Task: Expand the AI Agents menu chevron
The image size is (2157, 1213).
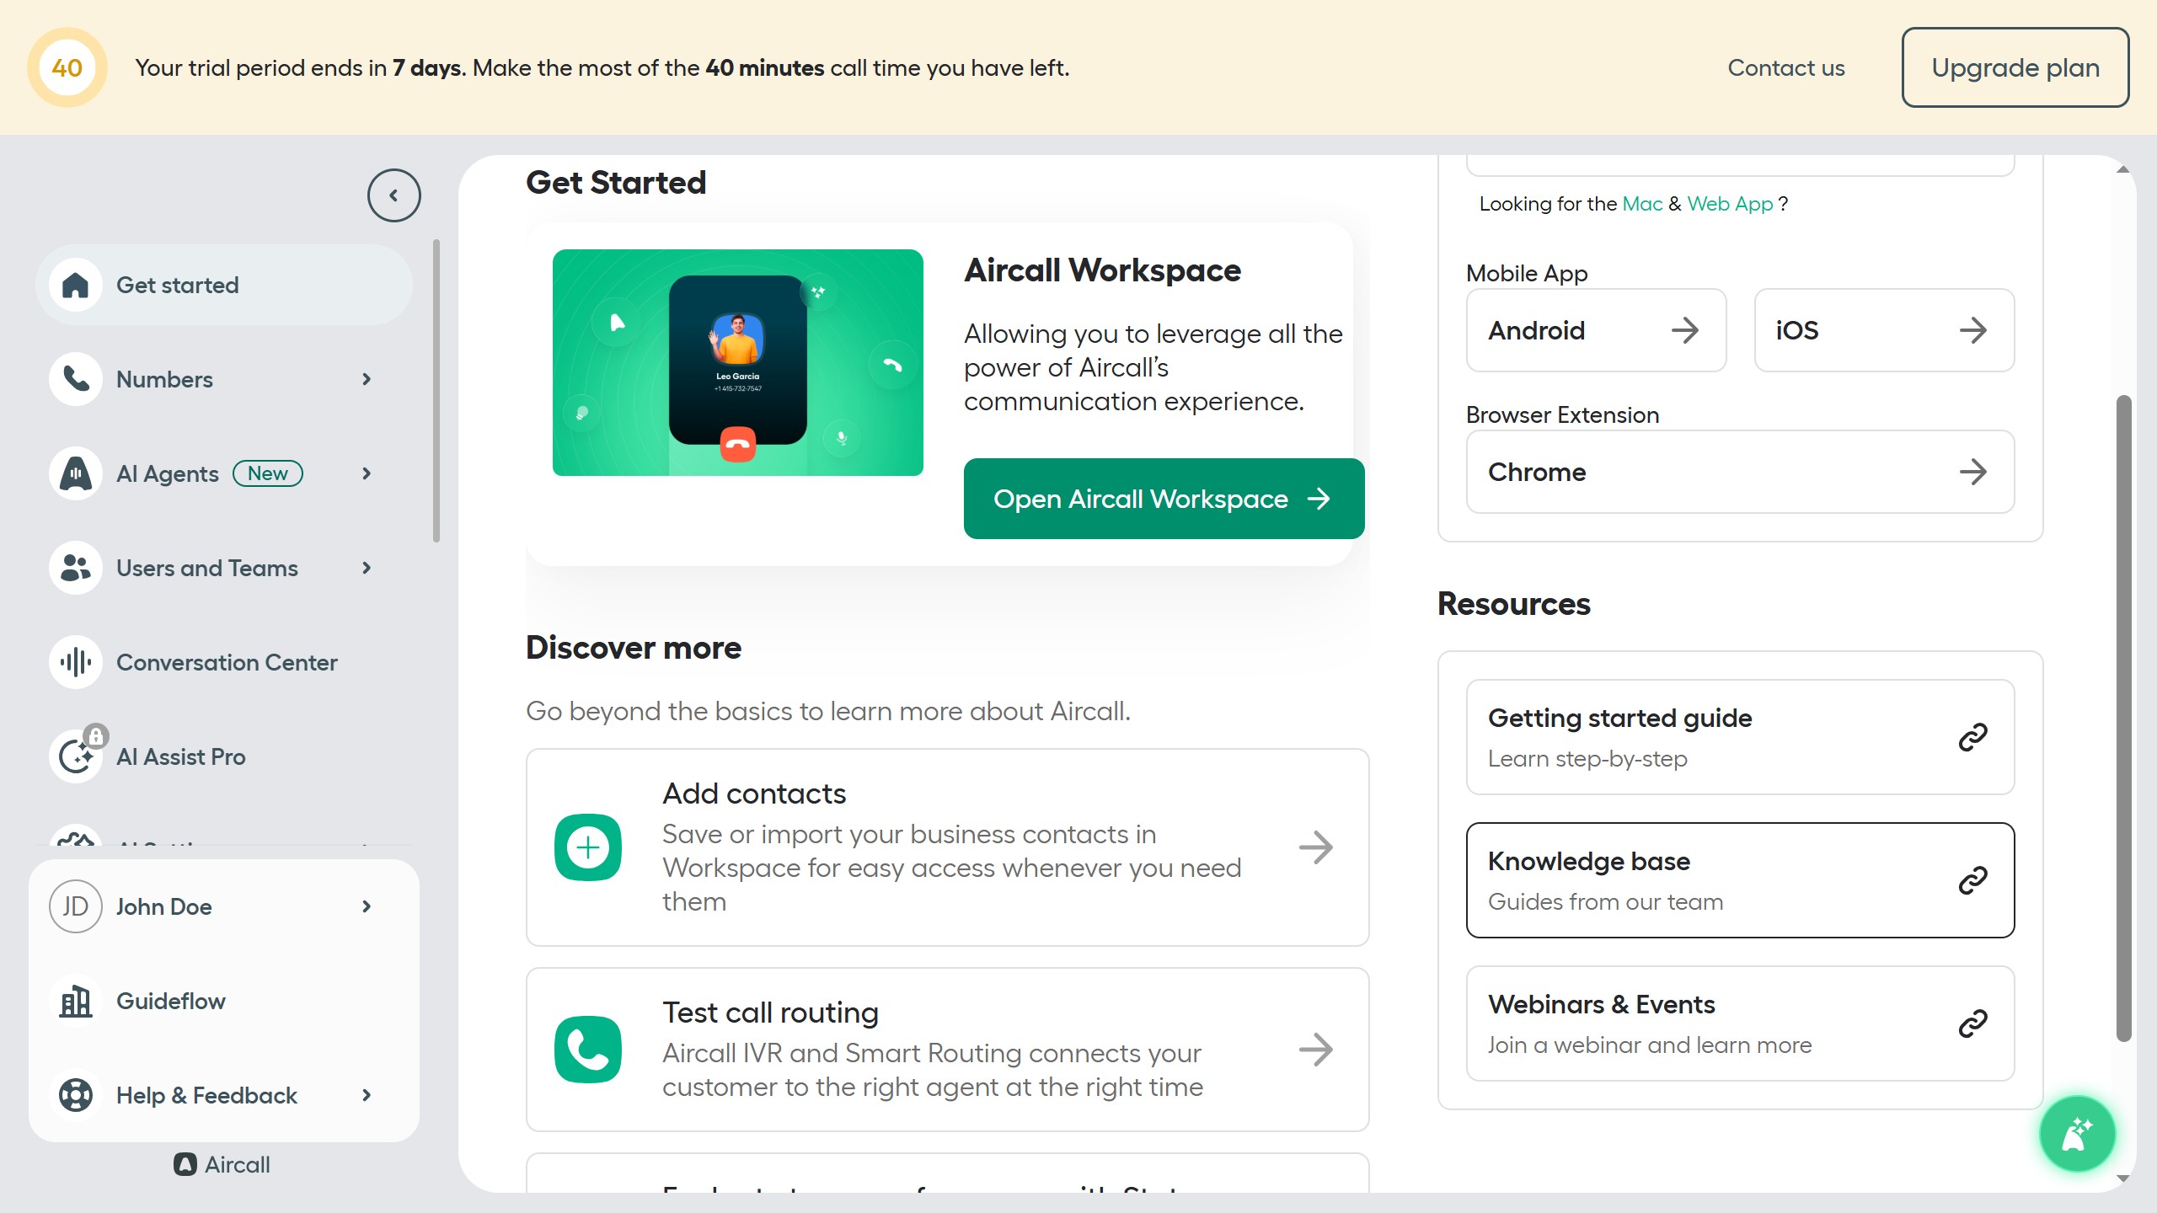Action: 367,473
